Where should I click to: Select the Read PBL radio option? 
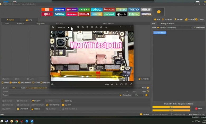(x=11, y=83)
